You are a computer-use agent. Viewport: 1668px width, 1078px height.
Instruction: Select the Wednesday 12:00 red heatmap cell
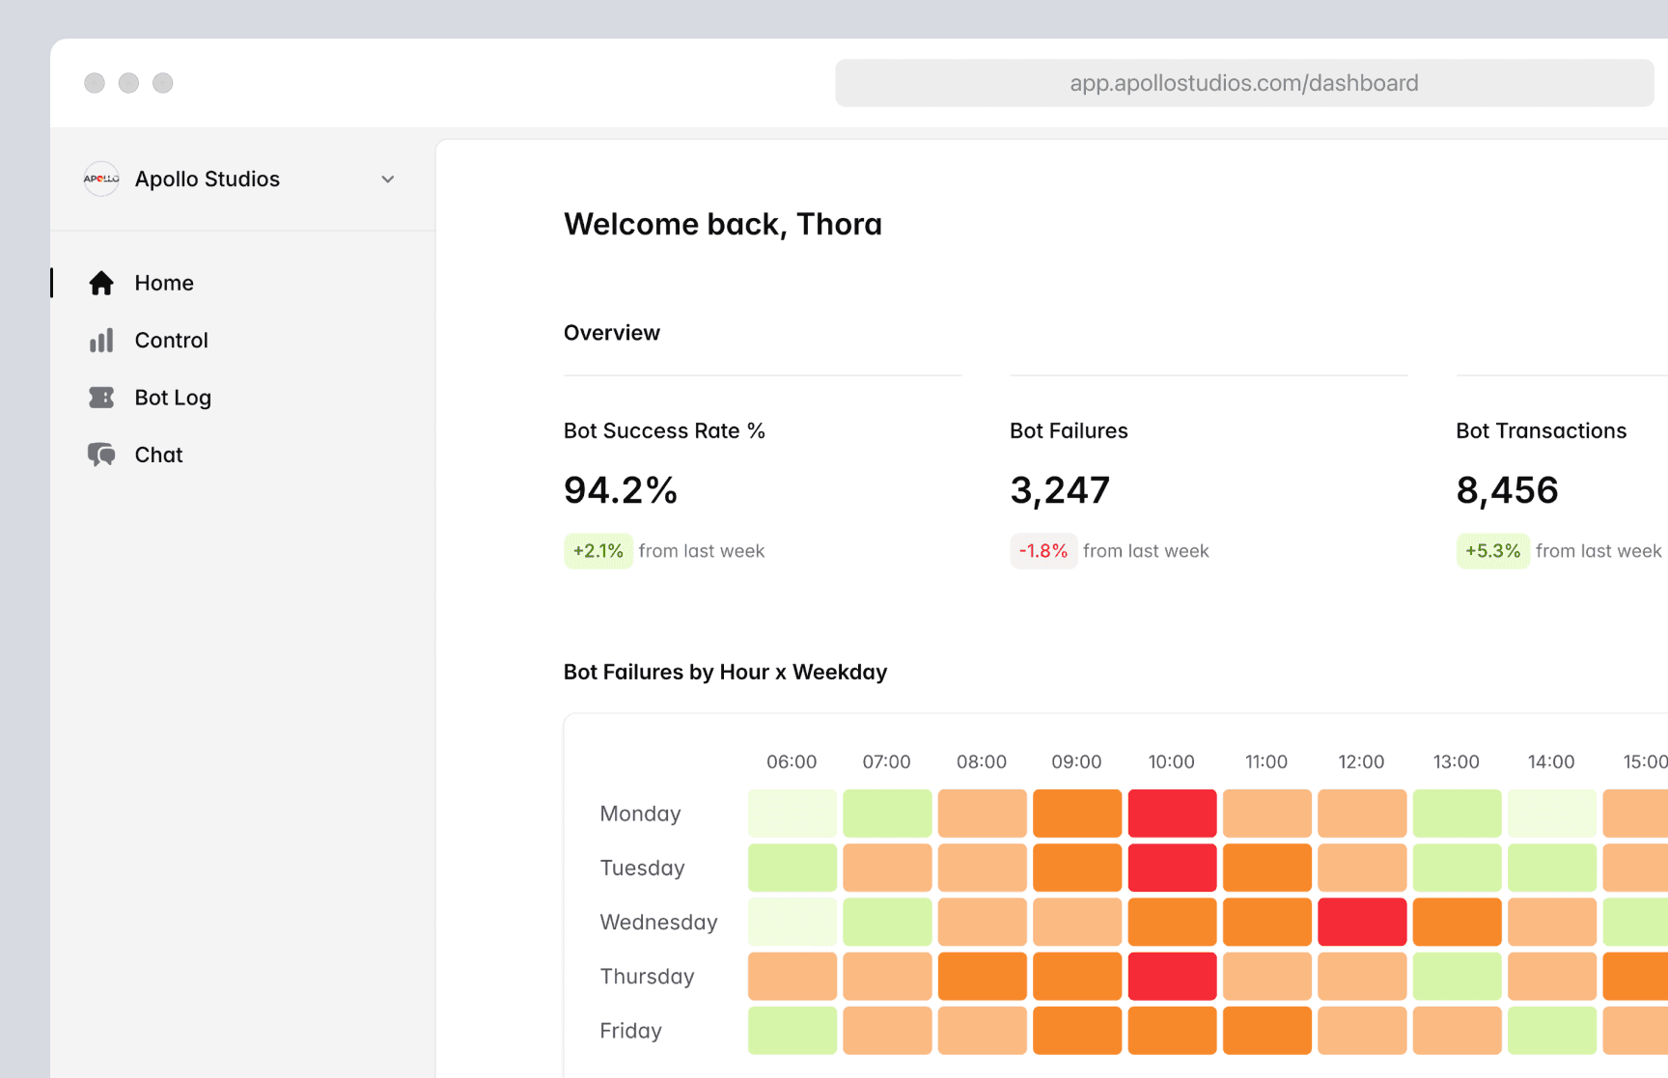click(1362, 922)
